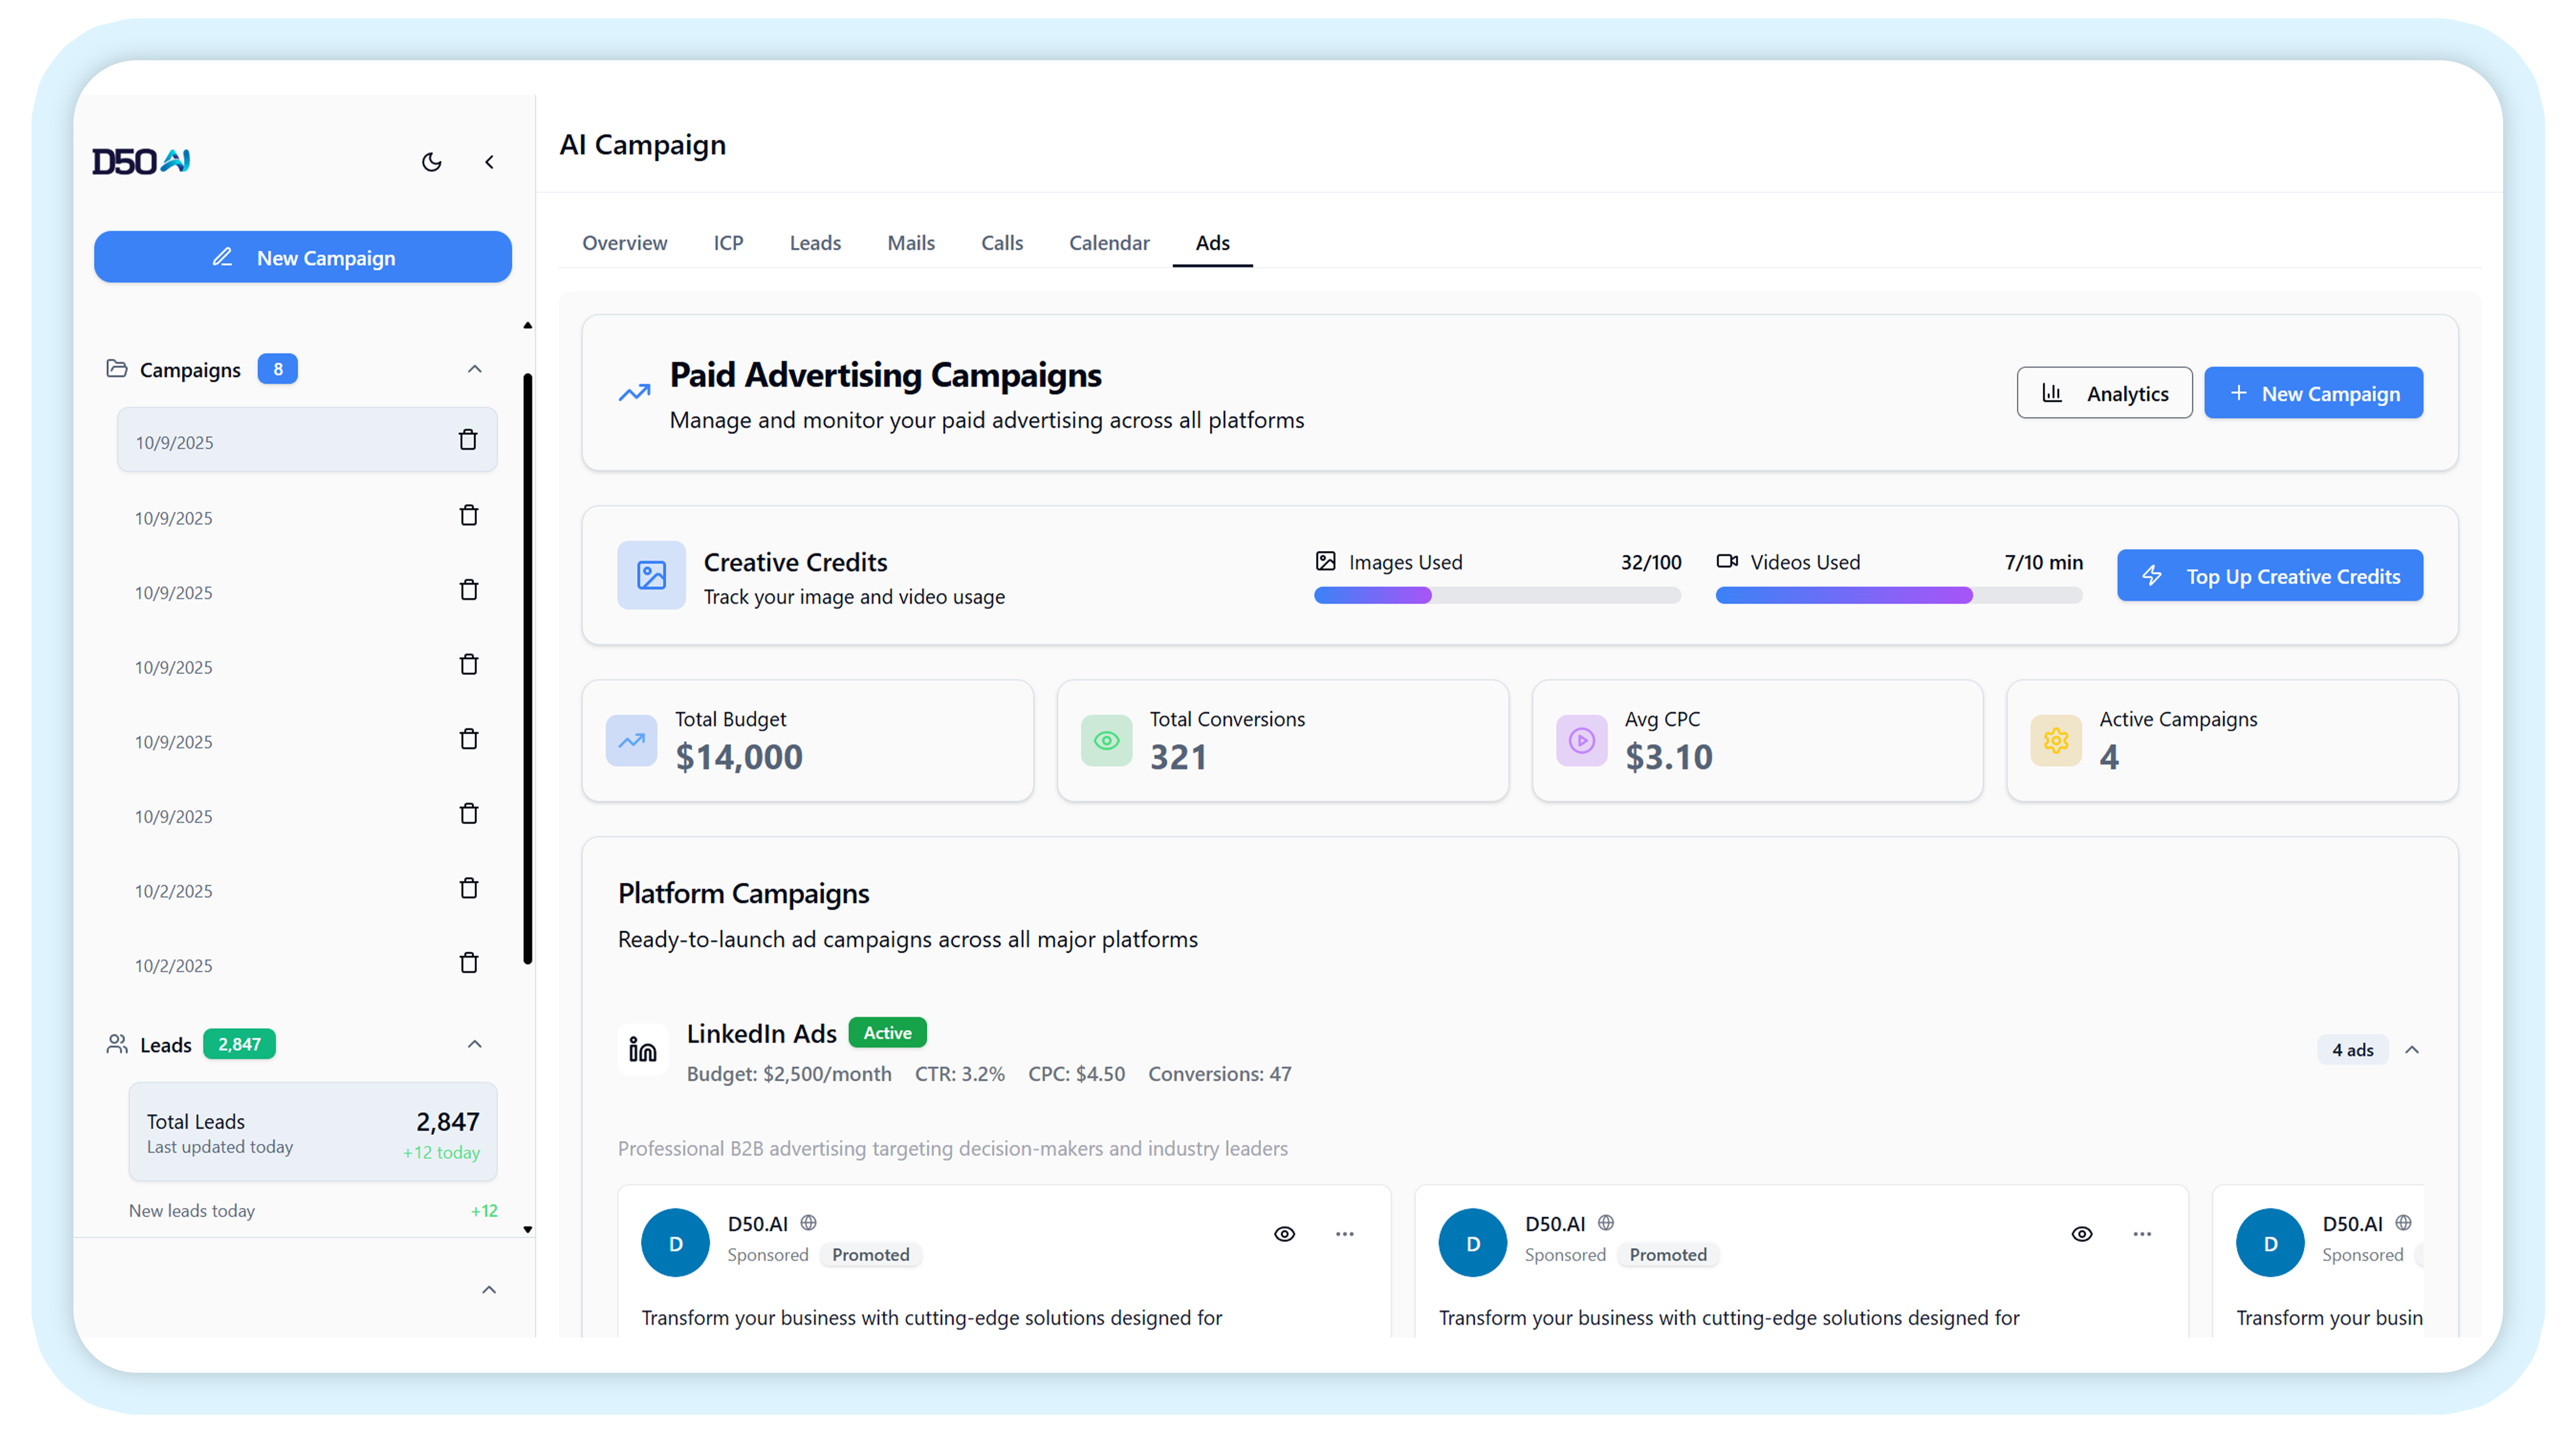This screenshot has width=2576, height=1433.
Task: Toggle preview eye on first D50.AI ad
Action: (x=1284, y=1234)
